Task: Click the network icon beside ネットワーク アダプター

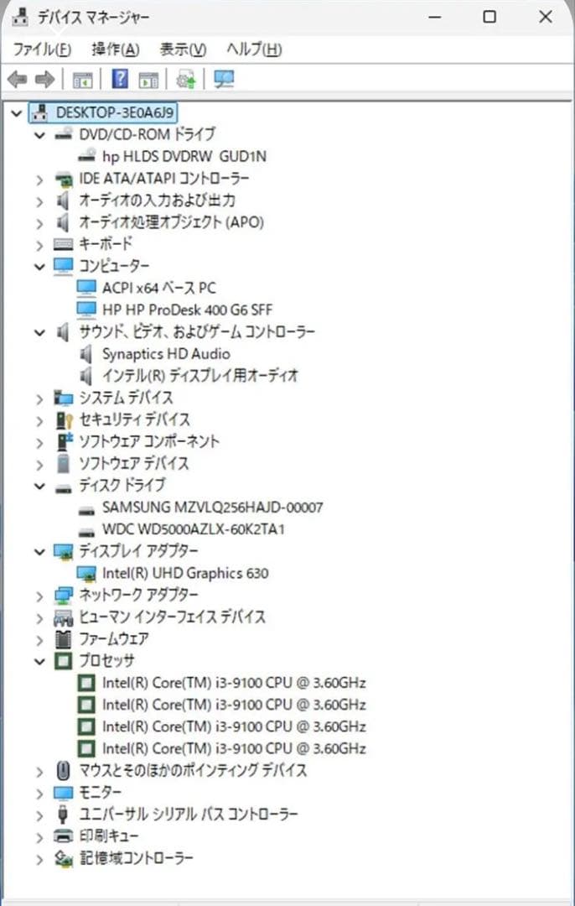Action: click(63, 595)
